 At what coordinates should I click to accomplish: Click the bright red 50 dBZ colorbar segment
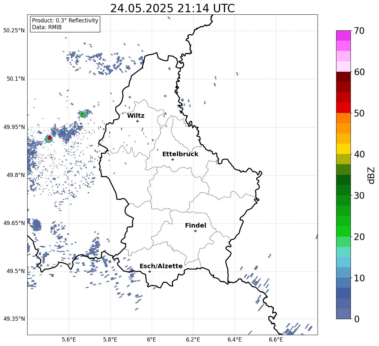pyautogui.click(x=343, y=108)
